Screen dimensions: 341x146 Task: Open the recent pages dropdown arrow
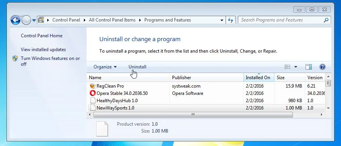(34, 20)
